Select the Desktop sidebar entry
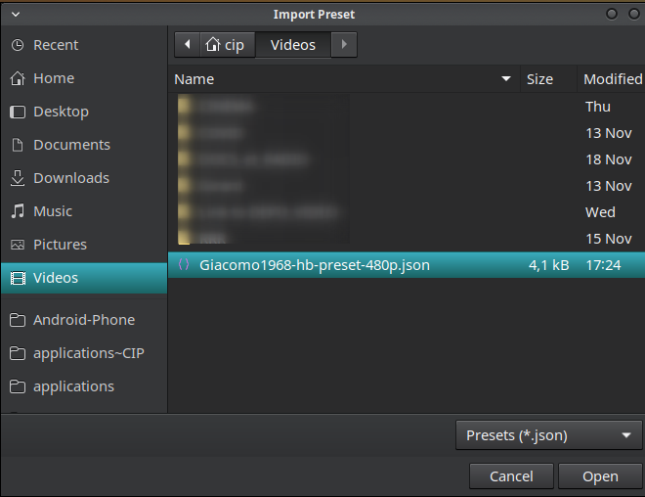645x497 pixels. (84, 112)
